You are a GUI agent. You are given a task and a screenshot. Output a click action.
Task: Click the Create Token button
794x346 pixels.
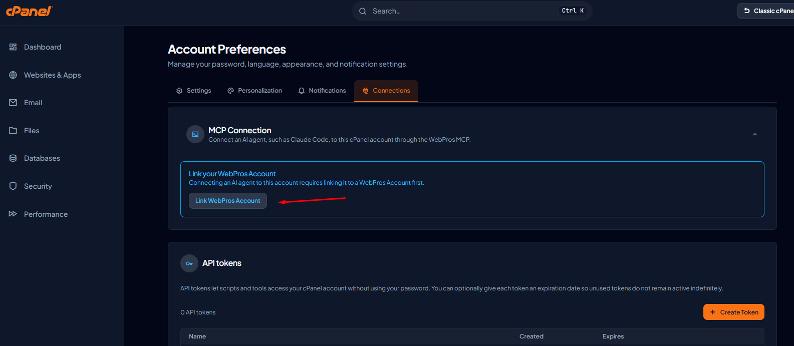pos(734,312)
